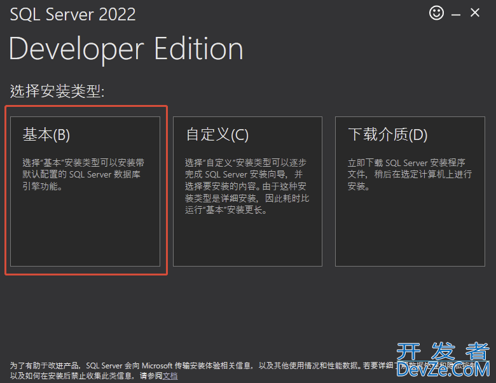Click the 选择安装类型 heading text
Image resolution: width=496 pixels, height=383 pixels.
coord(57,91)
